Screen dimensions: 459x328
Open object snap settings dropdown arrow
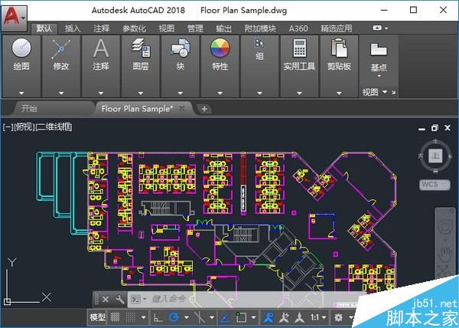coord(253,317)
